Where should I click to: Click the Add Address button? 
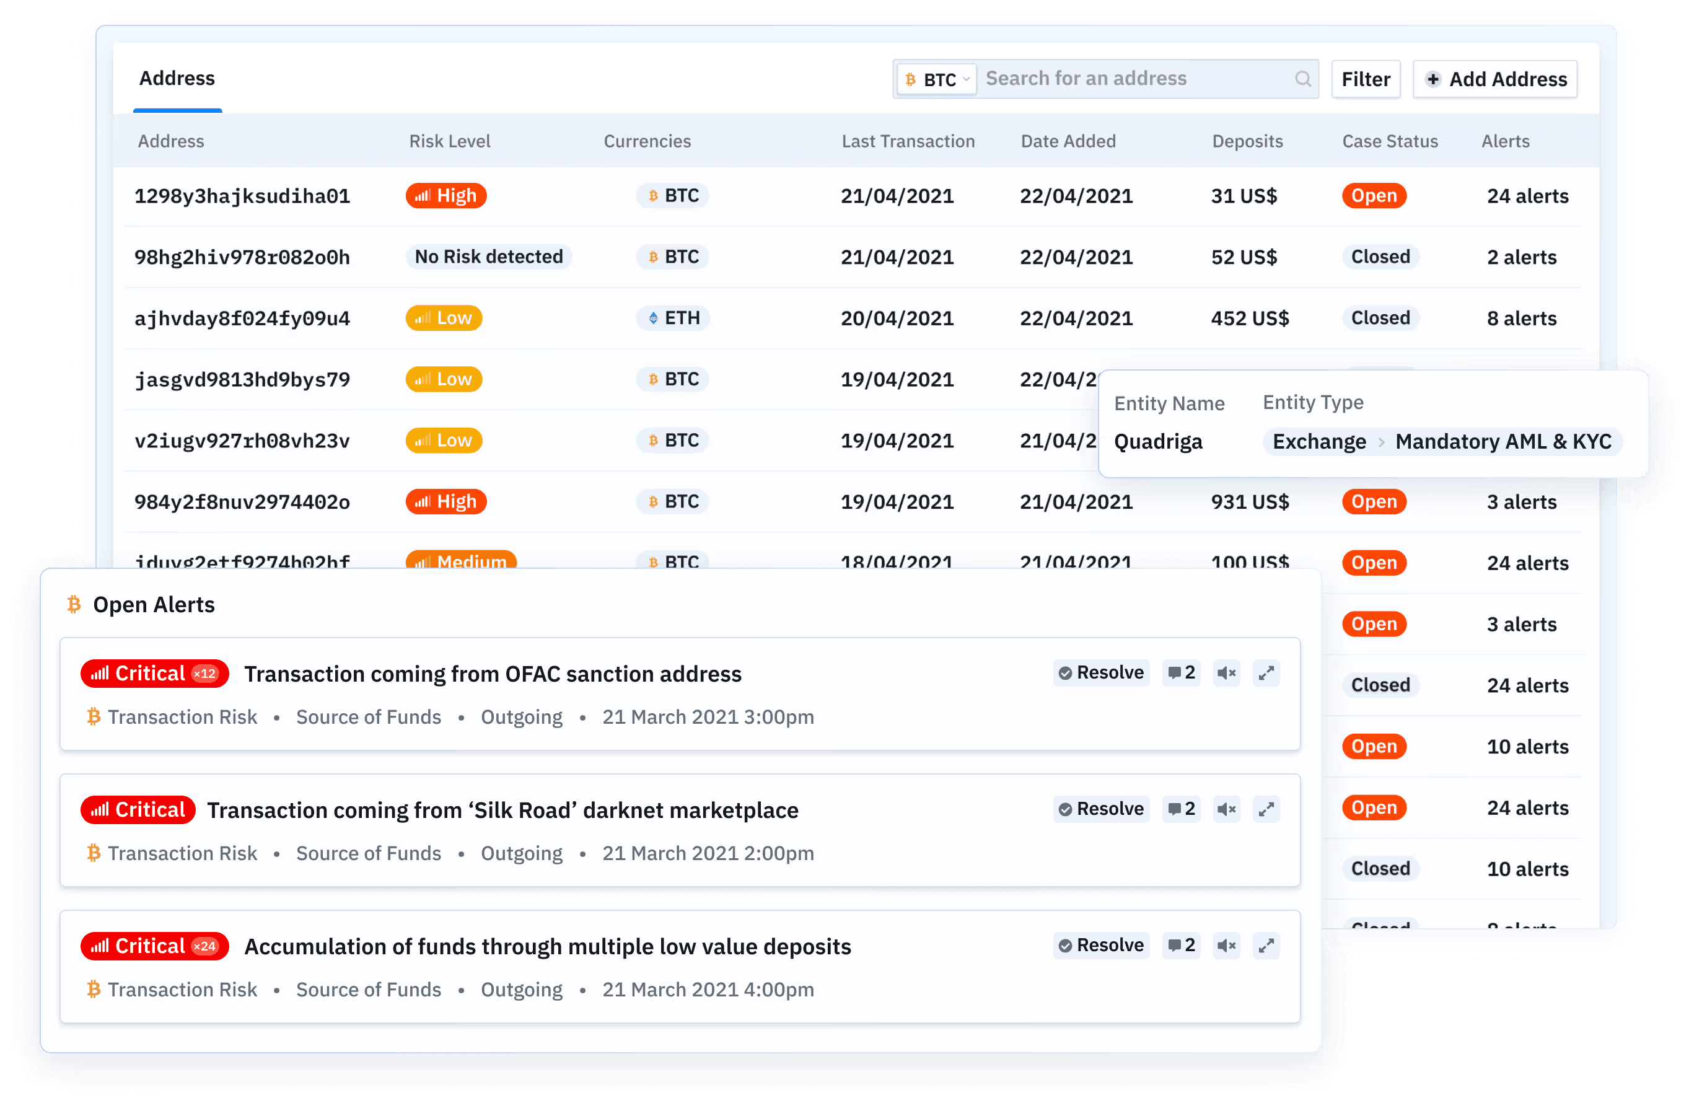point(1494,79)
